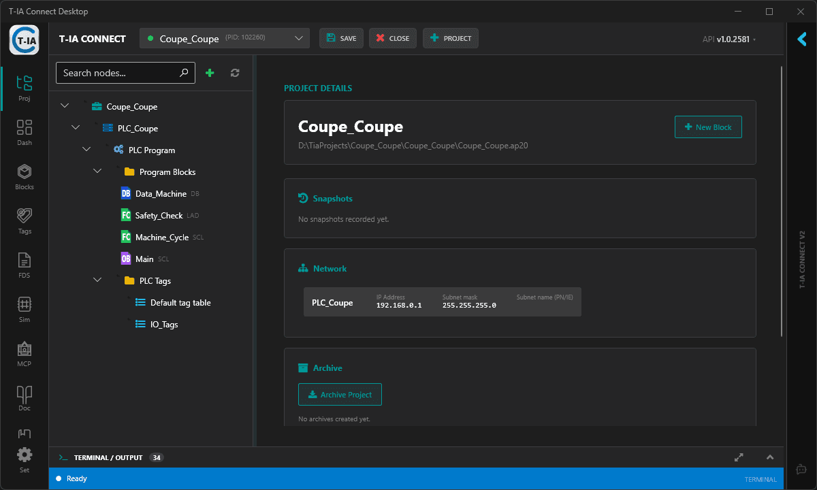Open the Doc documentation panel
Image resolution: width=817 pixels, height=490 pixels.
coord(25,397)
